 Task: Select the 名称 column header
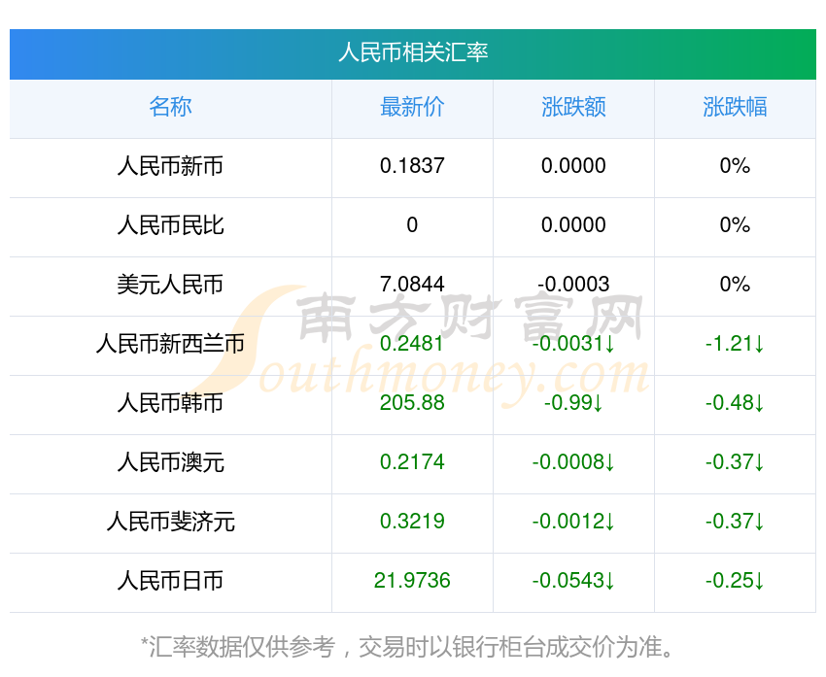[170, 107]
